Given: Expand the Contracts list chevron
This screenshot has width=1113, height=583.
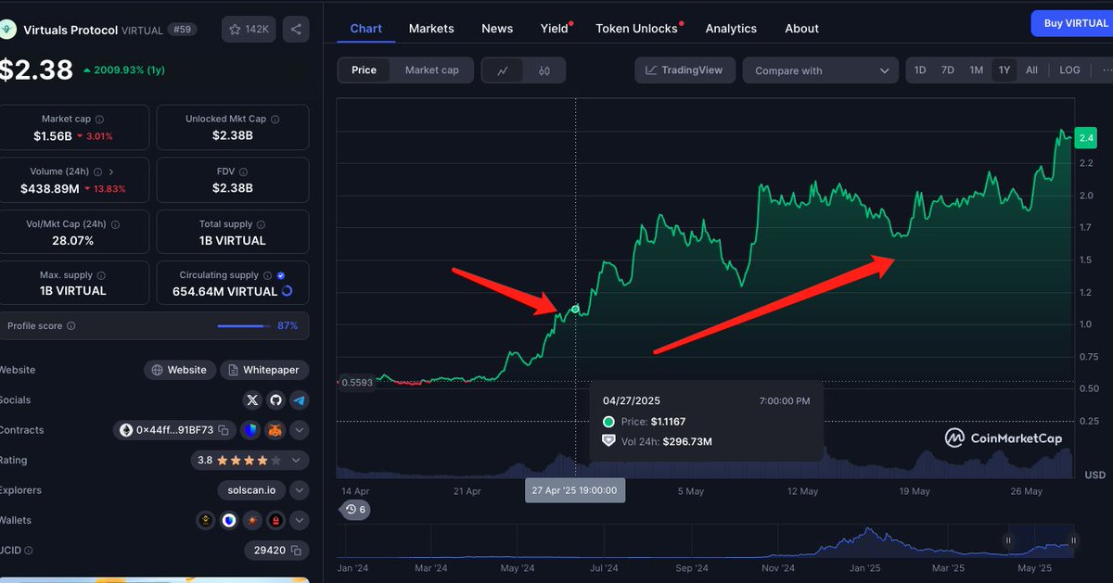Looking at the screenshot, I should tap(299, 430).
